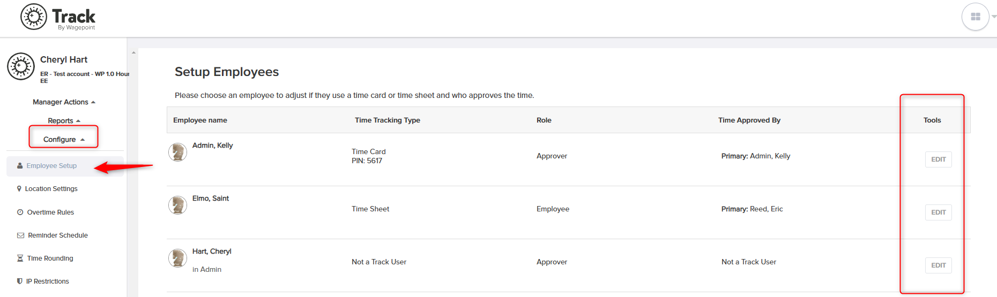Click the Track by Wagepoint logo

[x=58, y=17]
